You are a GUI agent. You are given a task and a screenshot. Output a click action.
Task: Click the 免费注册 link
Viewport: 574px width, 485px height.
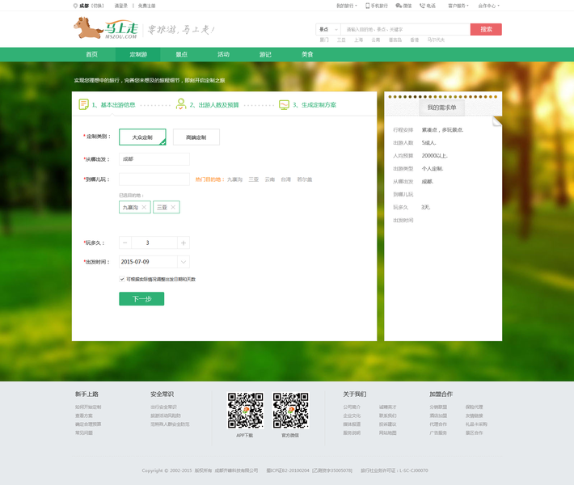[x=146, y=6]
